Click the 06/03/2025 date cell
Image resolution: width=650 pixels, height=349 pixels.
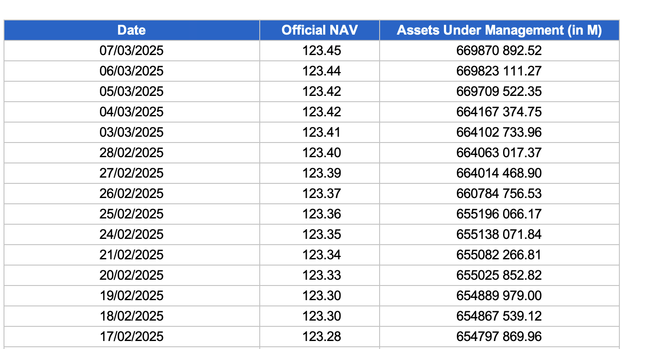coord(131,71)
